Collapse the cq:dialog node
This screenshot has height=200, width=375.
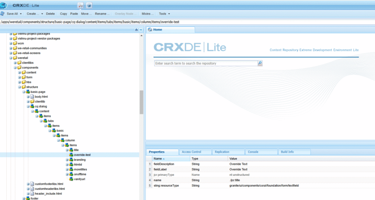[x=28, y=106]
